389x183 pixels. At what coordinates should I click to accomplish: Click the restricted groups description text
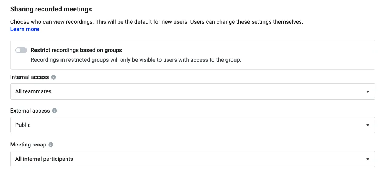[x=136, y=60]
